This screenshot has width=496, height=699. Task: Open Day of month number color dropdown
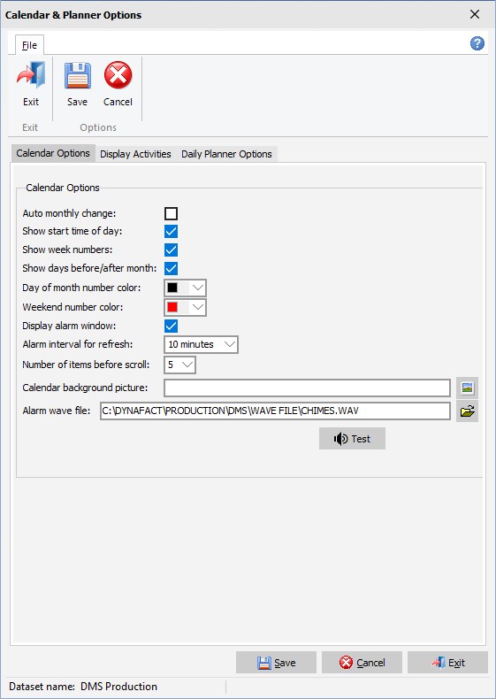[185, 288]
